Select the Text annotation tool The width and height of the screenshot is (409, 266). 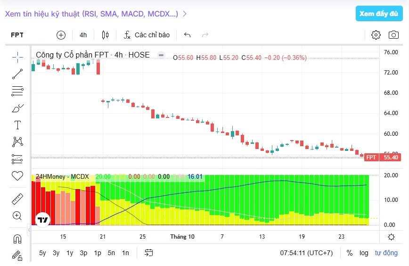(x=17, y=125)
